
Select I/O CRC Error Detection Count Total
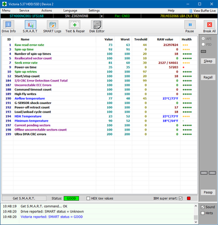tap(99, 80)
